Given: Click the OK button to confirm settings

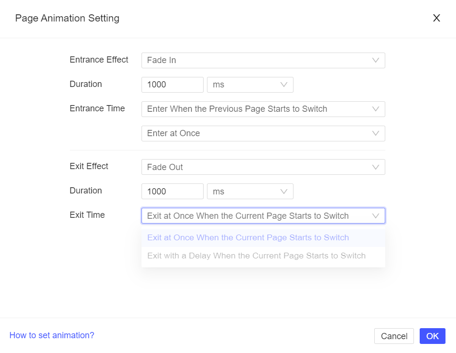Looking at the screenshot, I should click(x=432, y=336).
